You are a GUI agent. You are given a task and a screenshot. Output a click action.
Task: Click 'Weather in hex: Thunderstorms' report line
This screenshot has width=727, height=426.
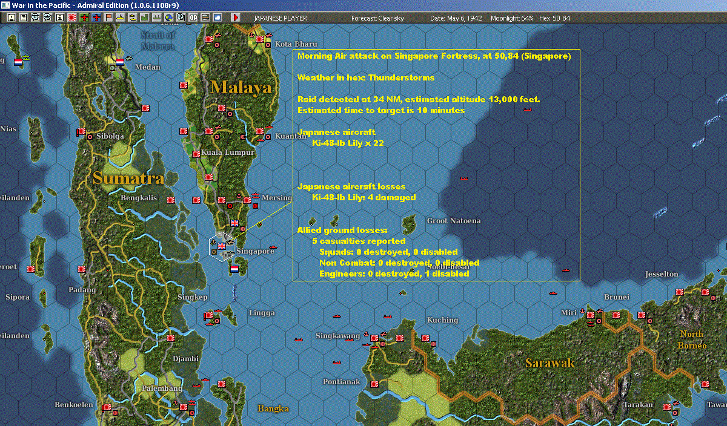tap(366, 78)
